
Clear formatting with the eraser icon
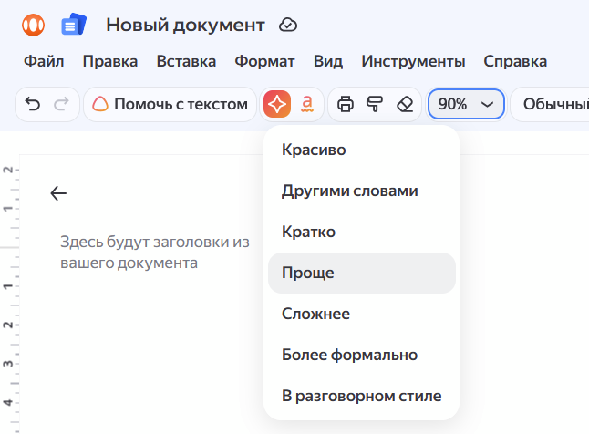(x=405, y=104)
